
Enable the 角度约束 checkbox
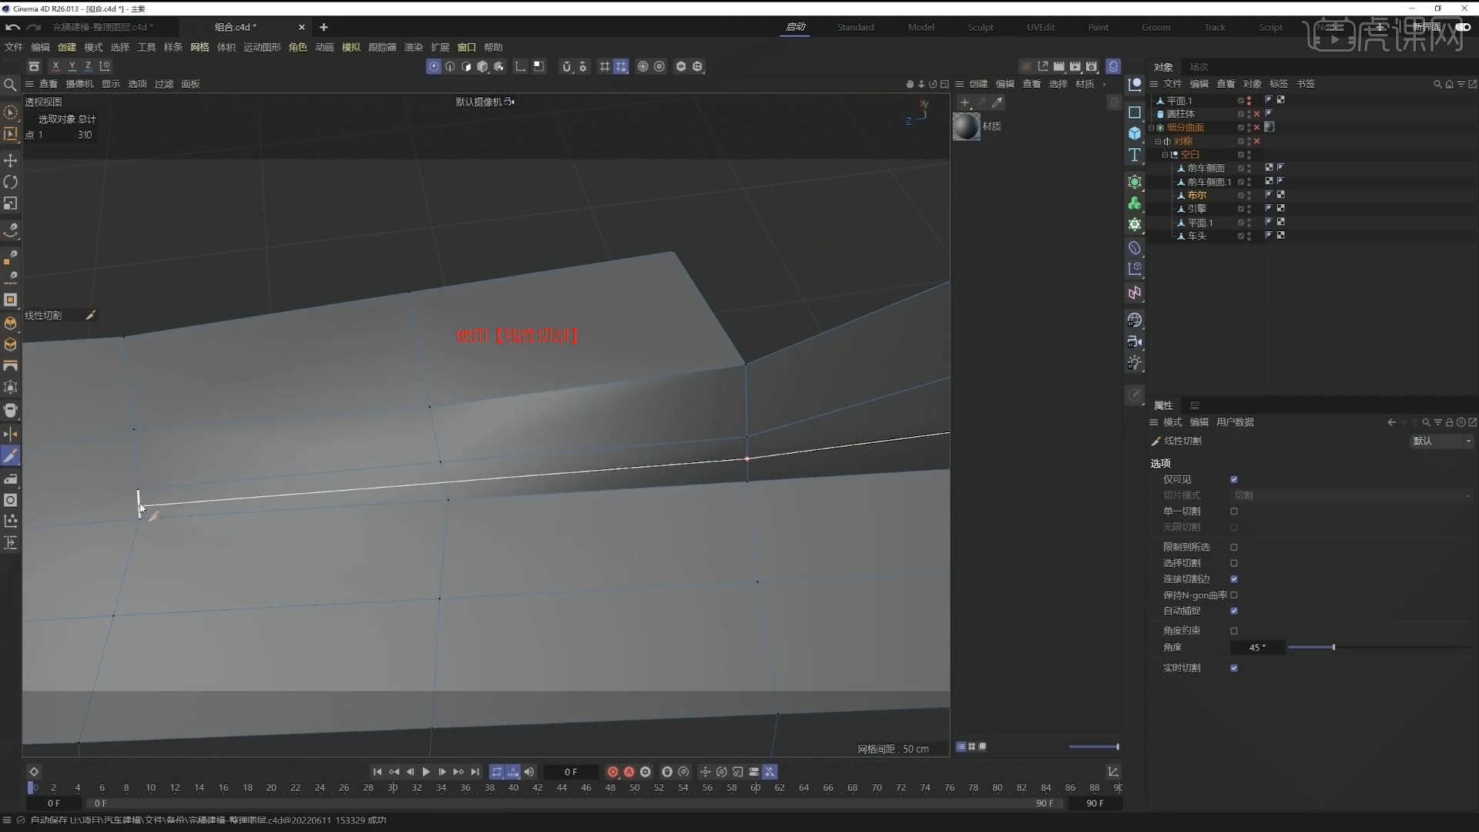[x=1234, y=630]
